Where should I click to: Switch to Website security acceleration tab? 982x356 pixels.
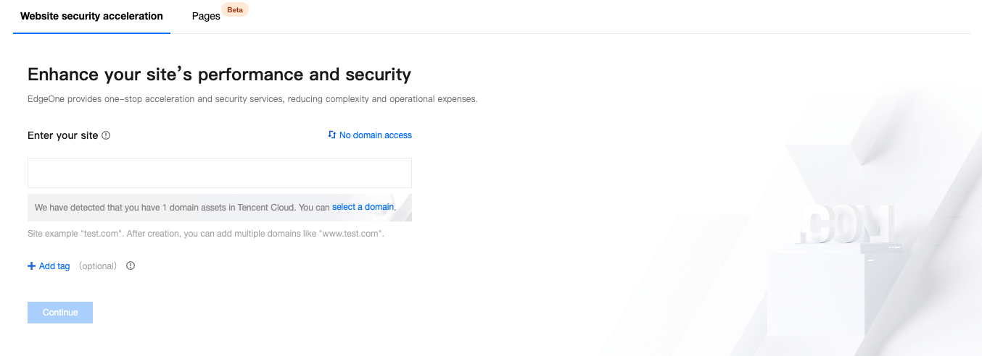click(x=91, y=16)
